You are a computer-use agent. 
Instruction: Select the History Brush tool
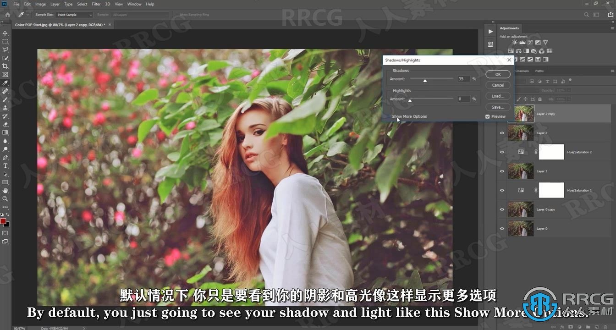point(5,115)
